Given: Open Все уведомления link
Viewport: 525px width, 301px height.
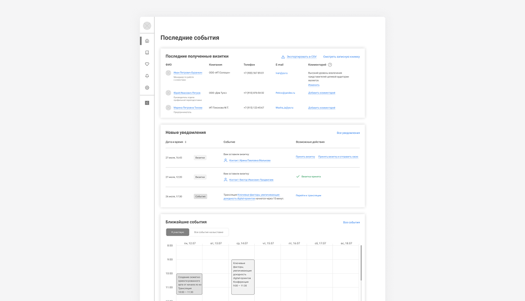Looking at the screenshot, I should coord(348,133).
